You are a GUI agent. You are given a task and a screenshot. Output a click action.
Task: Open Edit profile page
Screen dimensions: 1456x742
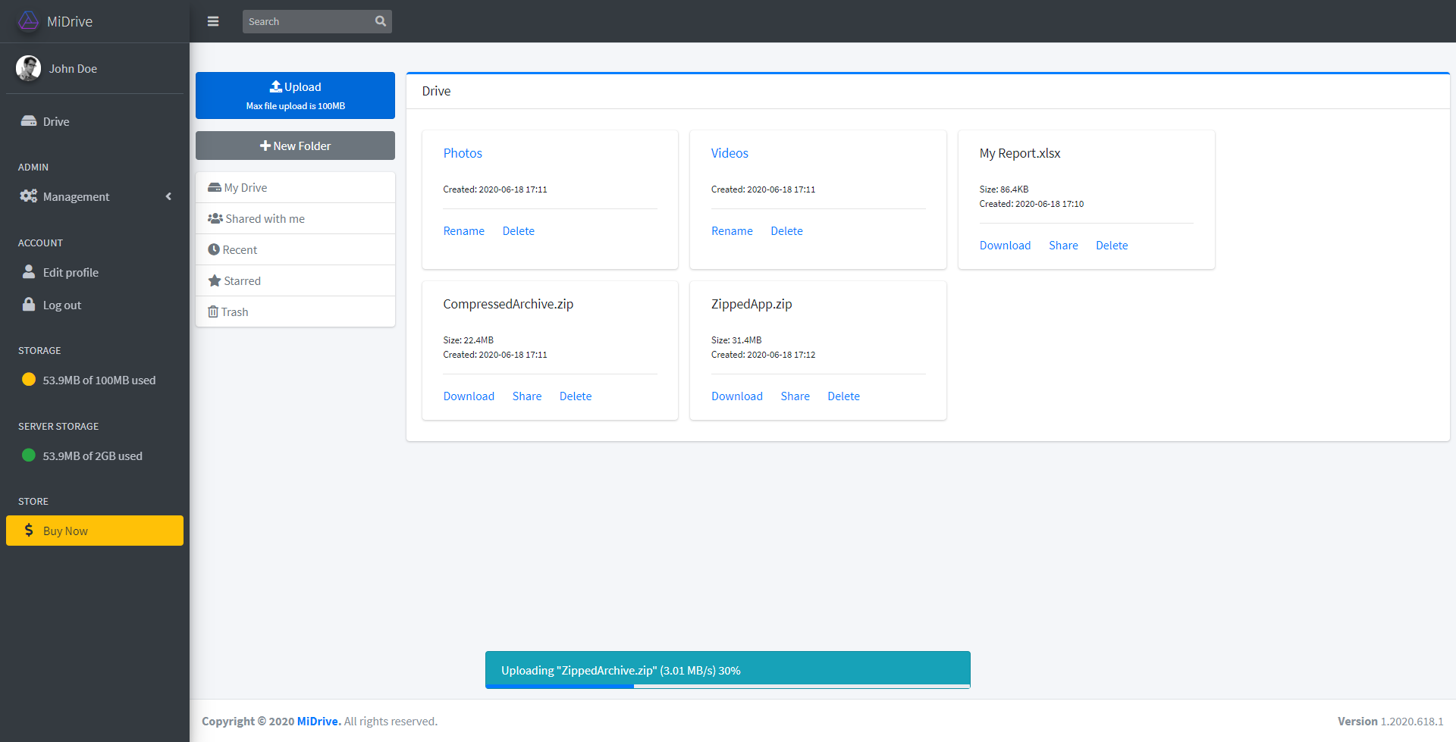pos(95,272)
